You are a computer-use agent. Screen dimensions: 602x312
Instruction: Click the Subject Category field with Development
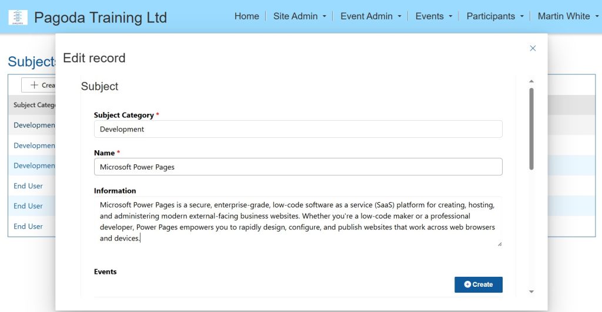pos(298,129)
